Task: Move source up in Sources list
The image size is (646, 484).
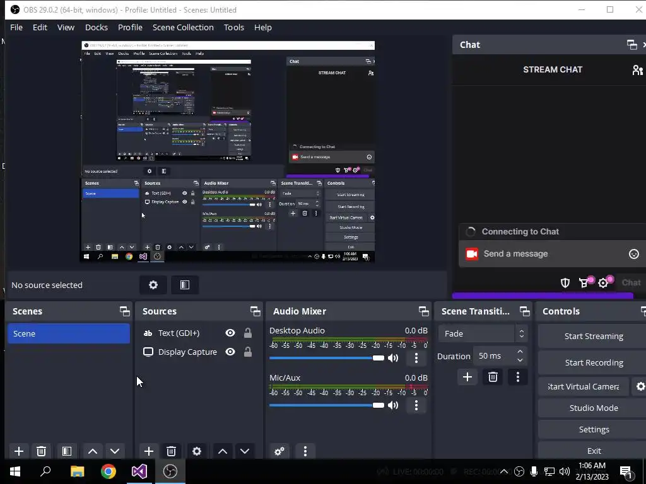Action: point(223,451)
